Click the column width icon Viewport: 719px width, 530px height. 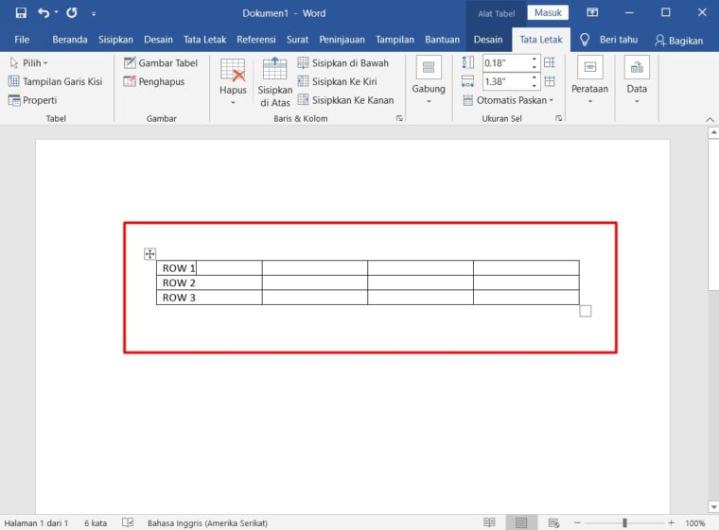click(x=467, y=81)
